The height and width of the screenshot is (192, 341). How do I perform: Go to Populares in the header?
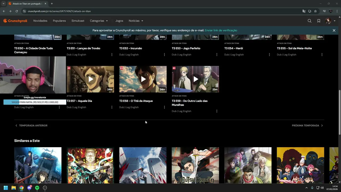59,21
